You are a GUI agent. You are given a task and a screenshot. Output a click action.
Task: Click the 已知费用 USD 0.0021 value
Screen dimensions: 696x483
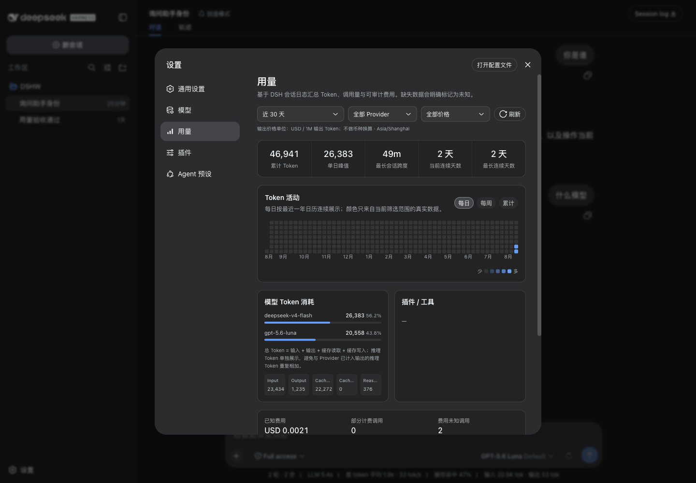click(x=287, y=430)
